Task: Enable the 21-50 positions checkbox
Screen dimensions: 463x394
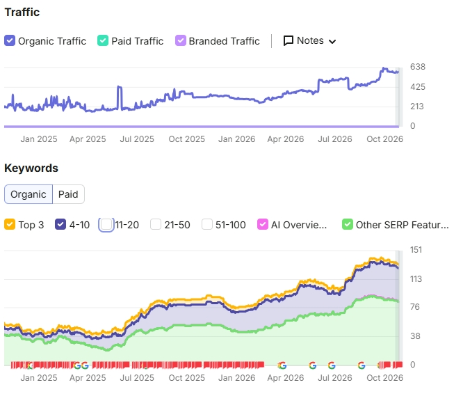Action: point(156,224)
